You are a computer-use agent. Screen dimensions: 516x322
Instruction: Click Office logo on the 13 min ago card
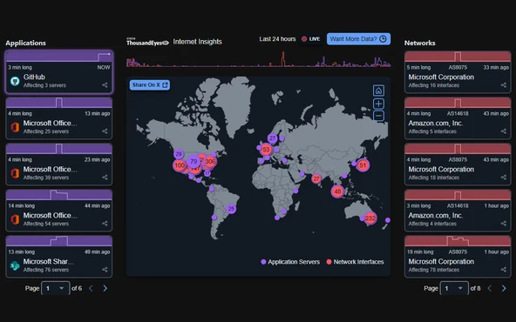click(x=15, y=127)
